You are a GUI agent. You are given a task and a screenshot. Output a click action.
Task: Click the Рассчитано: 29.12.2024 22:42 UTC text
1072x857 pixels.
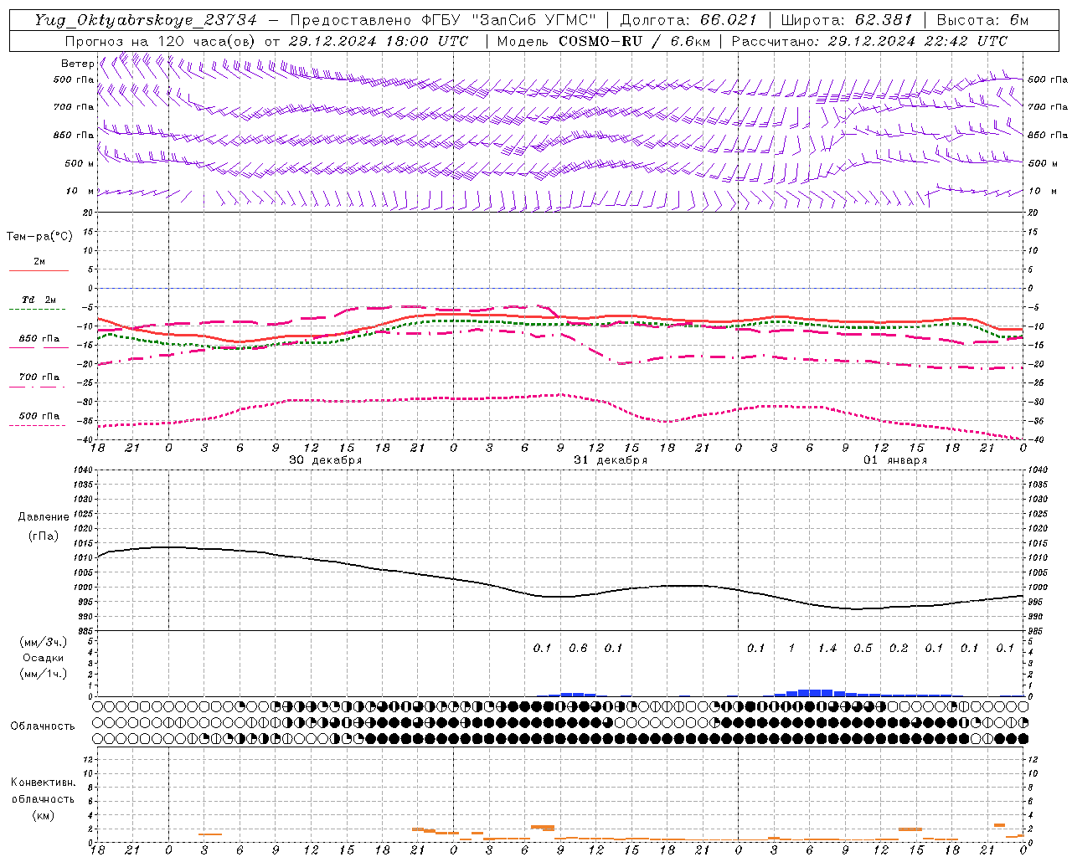pos(869,41)
